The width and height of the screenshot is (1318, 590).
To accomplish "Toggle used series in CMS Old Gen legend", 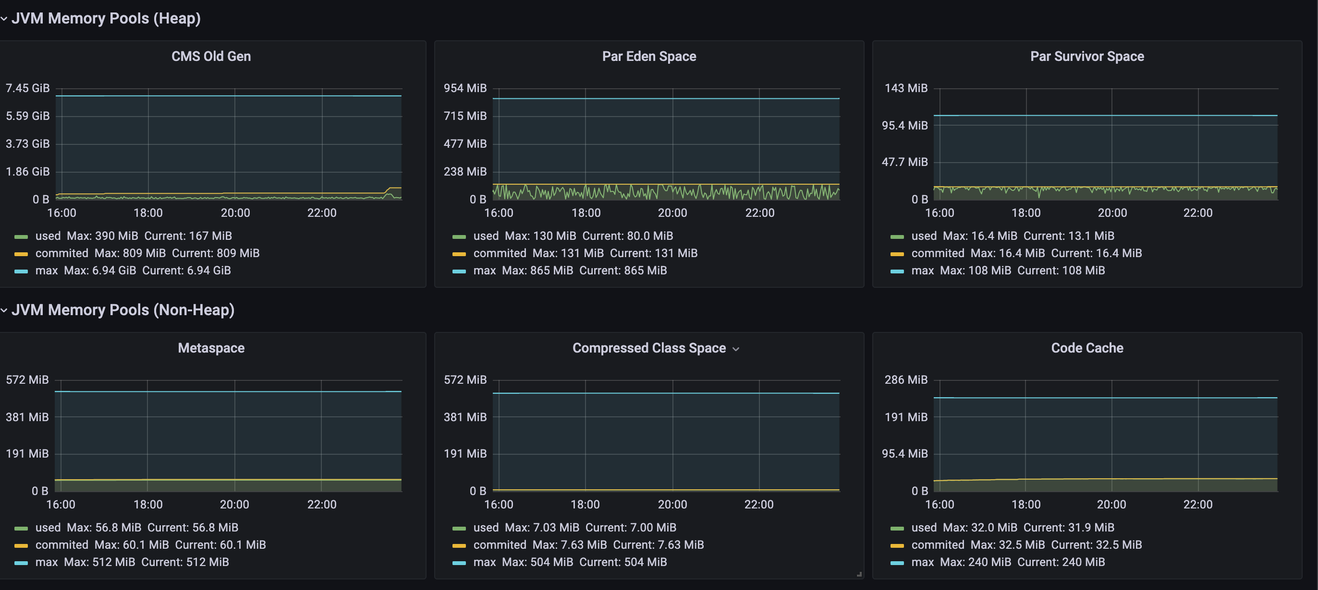I will pos(48,236).
